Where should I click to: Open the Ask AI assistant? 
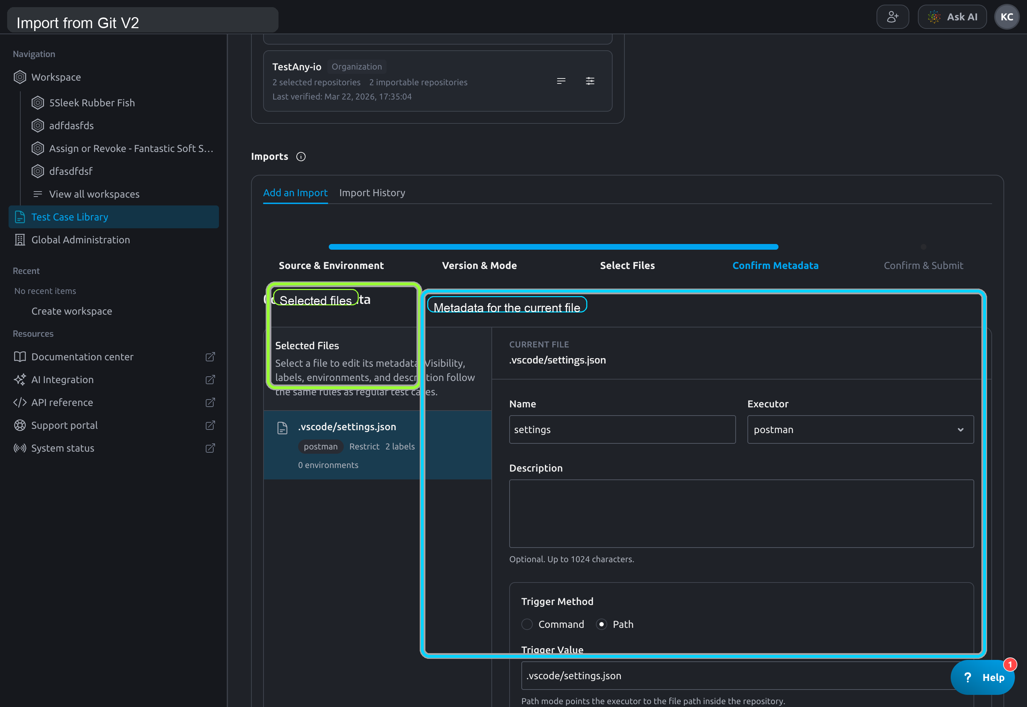click(952, 17)
